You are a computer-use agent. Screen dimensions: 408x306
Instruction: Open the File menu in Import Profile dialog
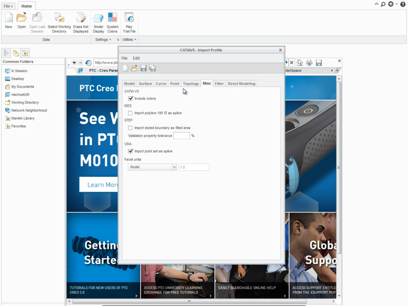tap(124, 58)
